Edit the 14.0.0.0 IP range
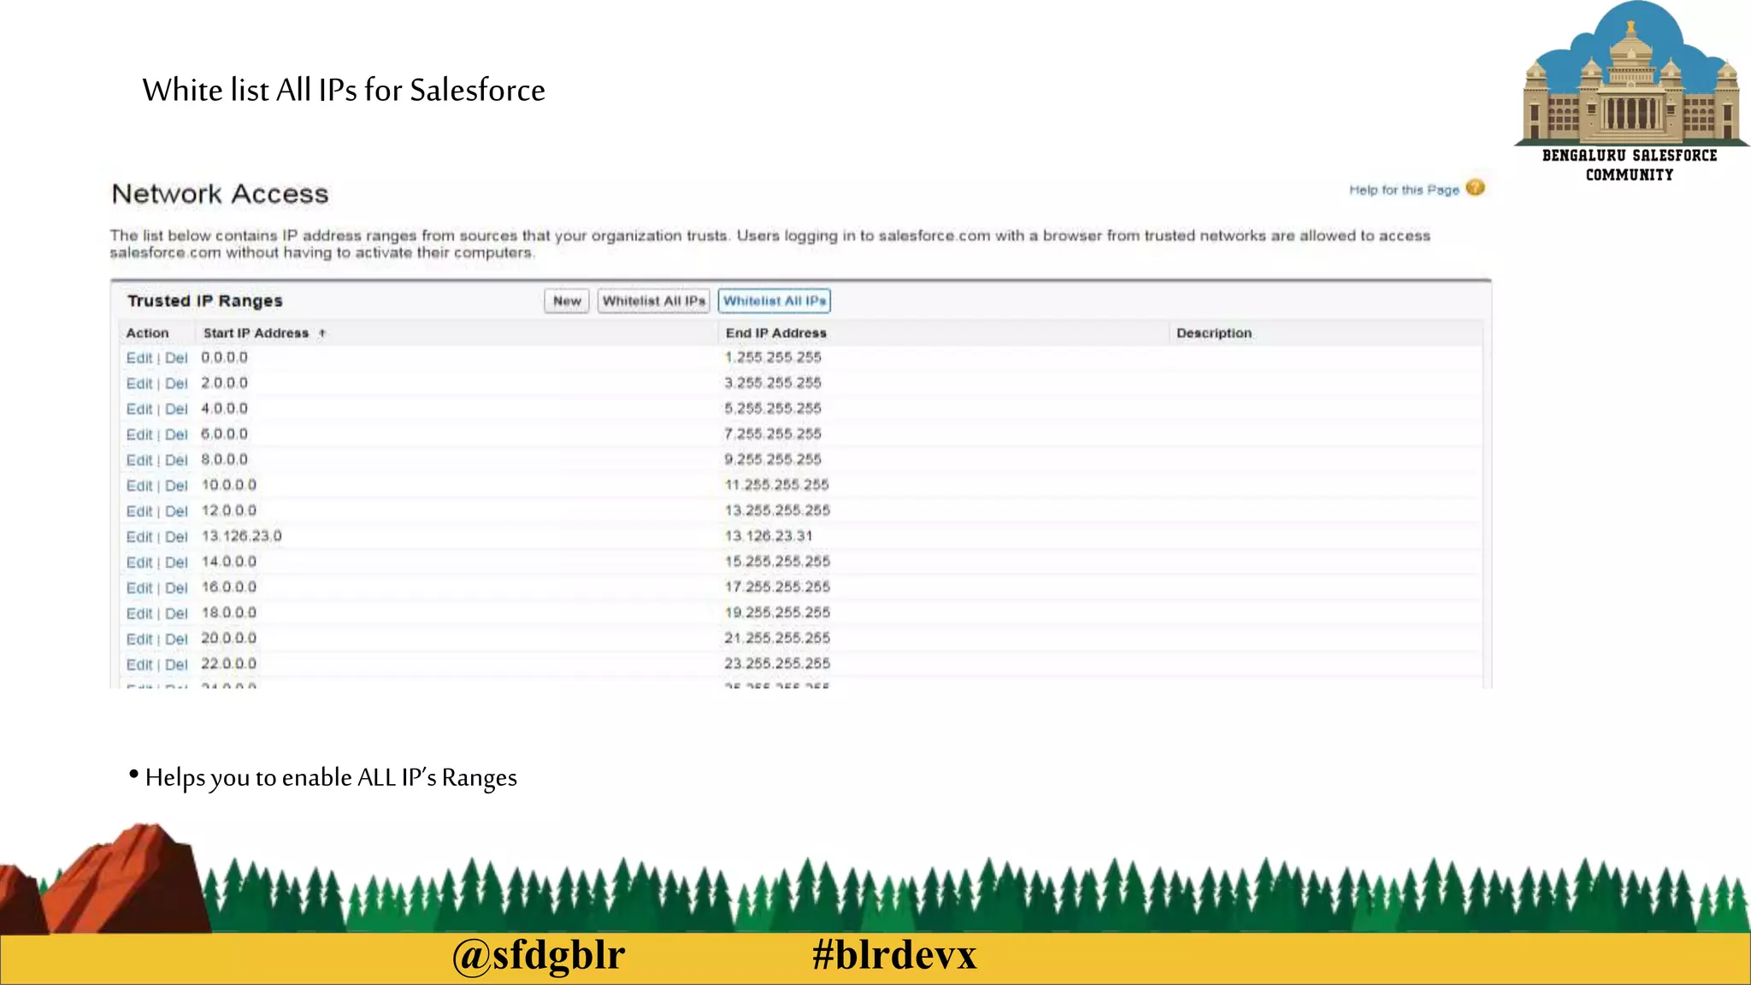Image resolution: width=1751 pixels, height=985 pixels. click(x=139, y=563)
